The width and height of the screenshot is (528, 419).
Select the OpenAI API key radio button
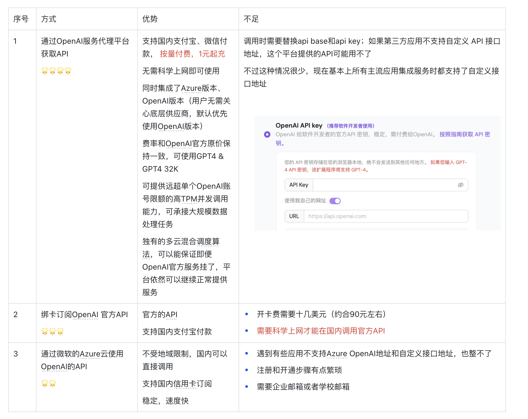(x=266, y=134)
